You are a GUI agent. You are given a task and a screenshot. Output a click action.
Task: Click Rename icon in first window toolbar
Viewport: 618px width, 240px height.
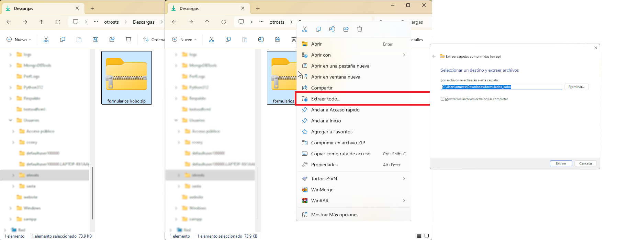pyautogui.click(x=95, y=39)
